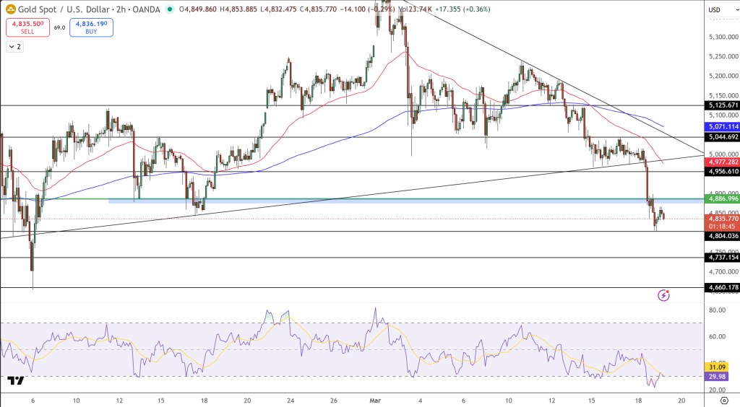
Task: Click the current price label 4,835.770 on axis
Action: point(723,219)
